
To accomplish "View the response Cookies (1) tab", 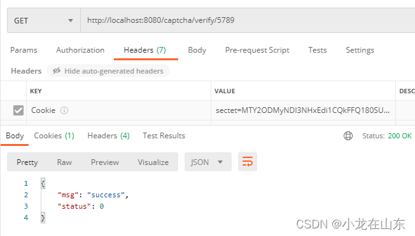I will (54, 136).
